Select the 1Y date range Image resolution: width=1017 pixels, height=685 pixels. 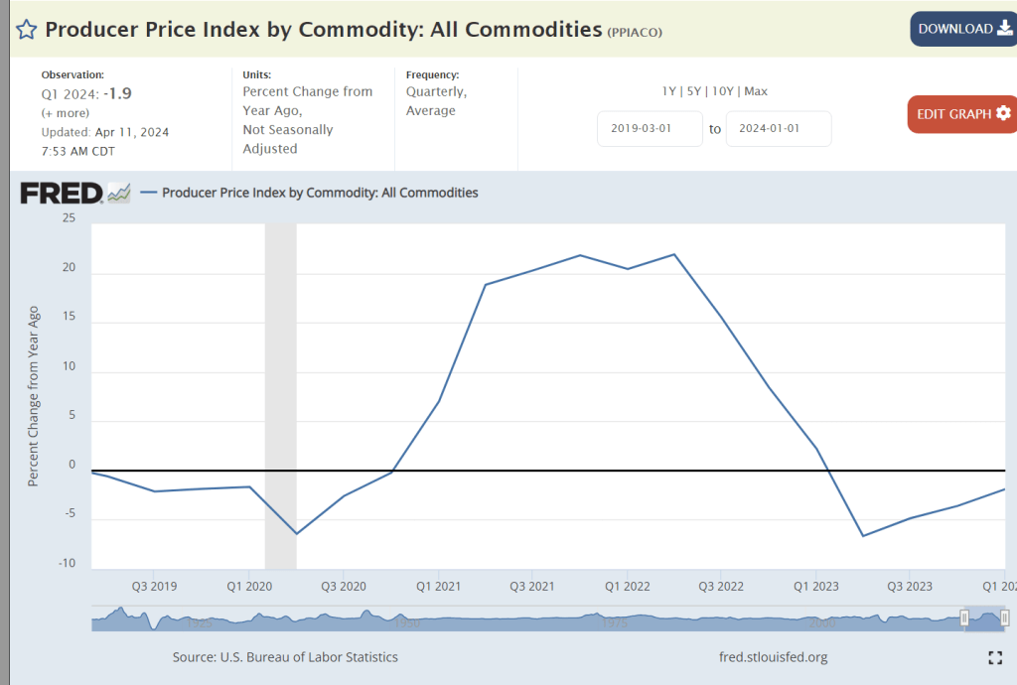pos(670,91)
